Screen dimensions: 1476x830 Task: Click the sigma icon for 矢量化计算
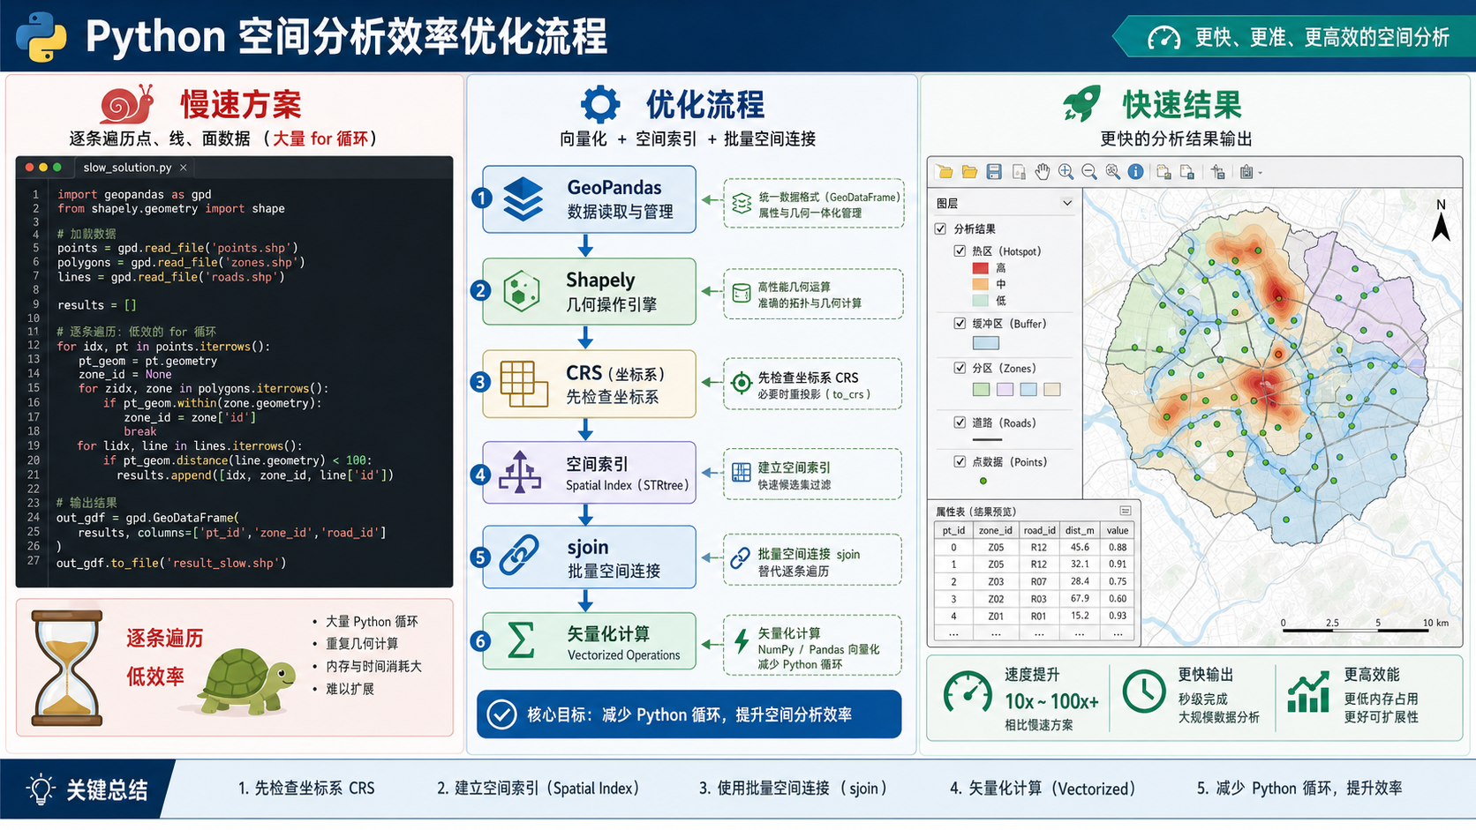tap(521, 640)
